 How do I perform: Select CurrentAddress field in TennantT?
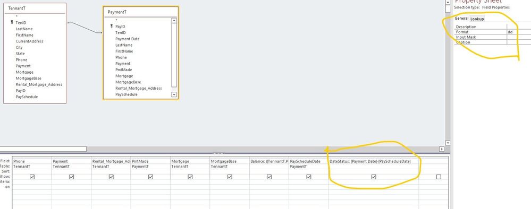pos(29,41)
